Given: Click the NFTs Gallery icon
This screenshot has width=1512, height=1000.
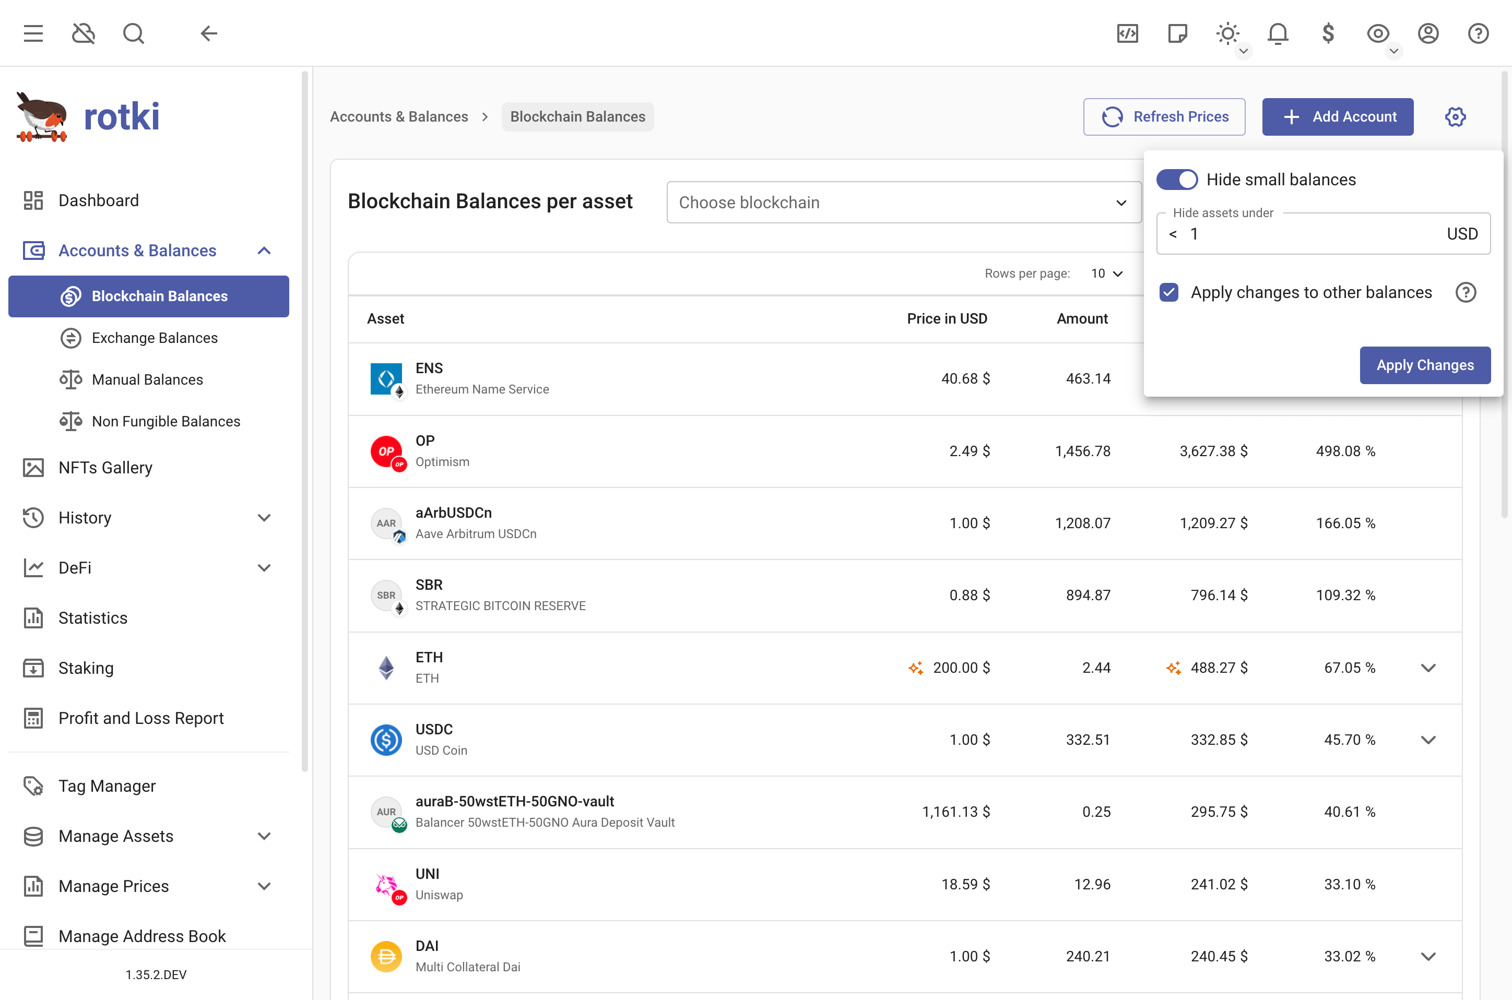Looking at the screenshot, I should (33, 468).
